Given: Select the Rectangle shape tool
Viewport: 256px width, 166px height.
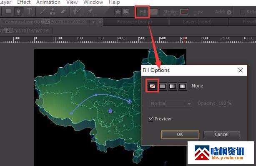Looking at the screenshot, I should (8, 12).
